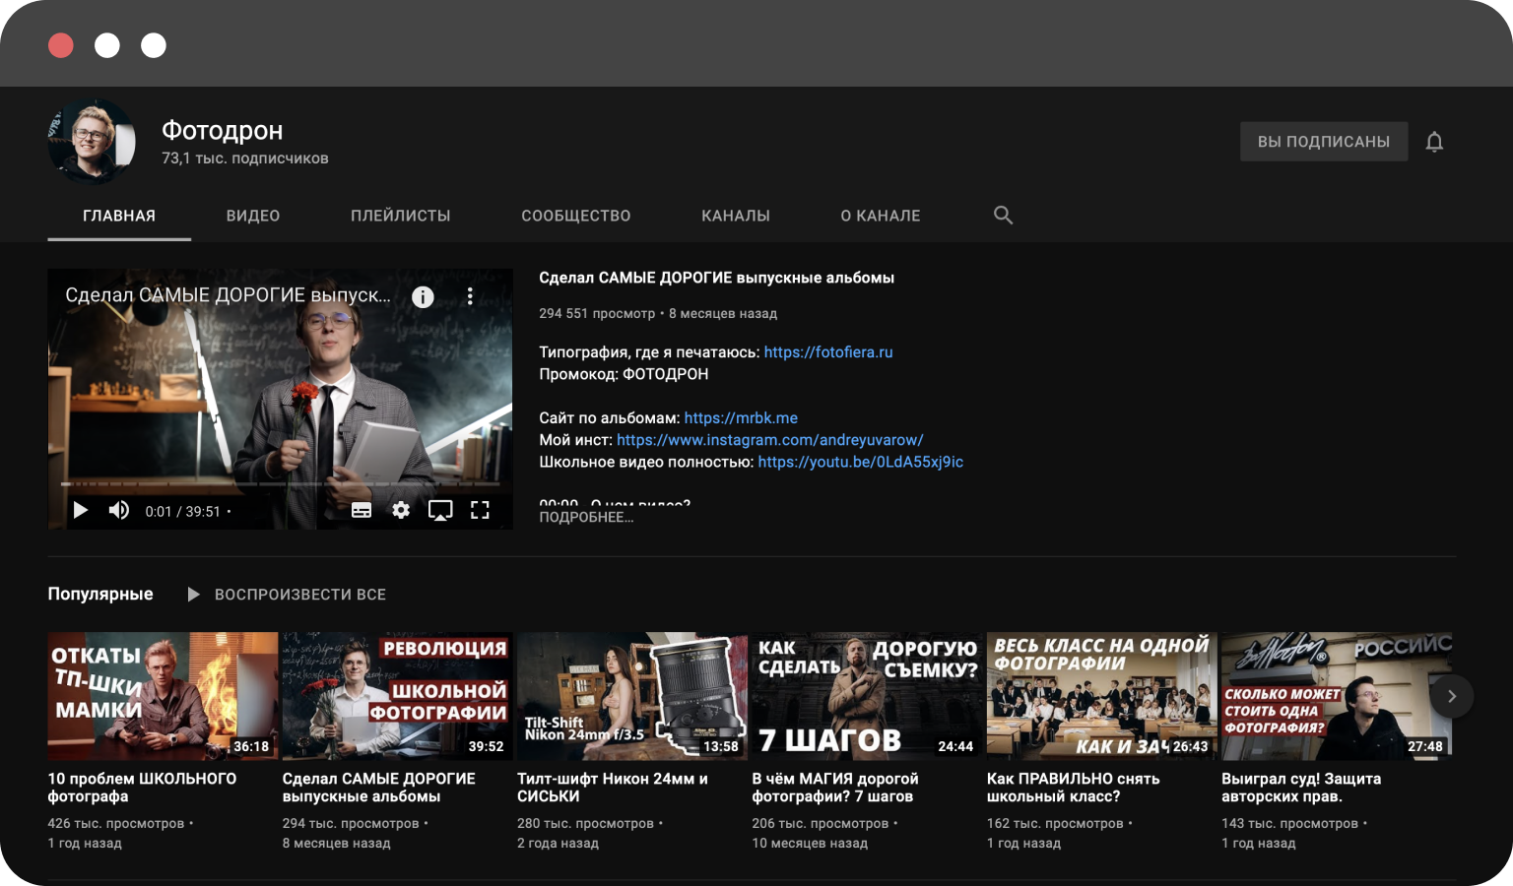
Task: Click 73,1 тыс. подписчиков text
Action: pyautogui.click(x=245, y=158)
